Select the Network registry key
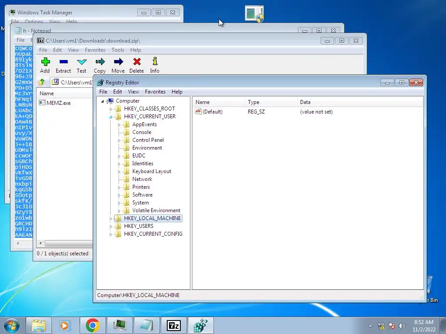 [142, 179]
